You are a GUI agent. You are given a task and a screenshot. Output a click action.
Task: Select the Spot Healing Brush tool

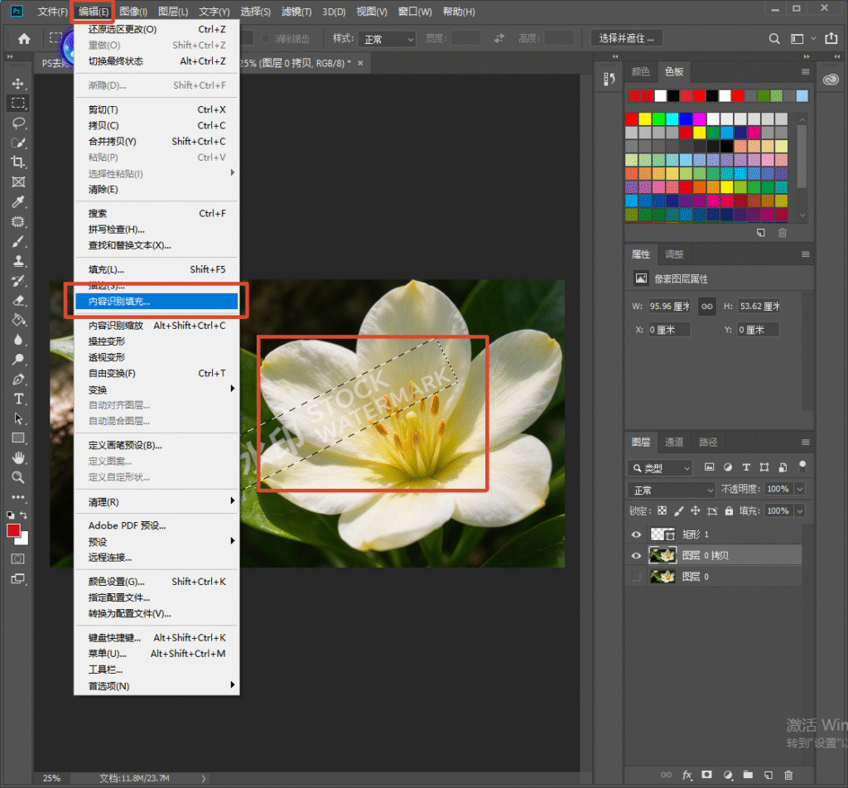(x=18, y=221)
